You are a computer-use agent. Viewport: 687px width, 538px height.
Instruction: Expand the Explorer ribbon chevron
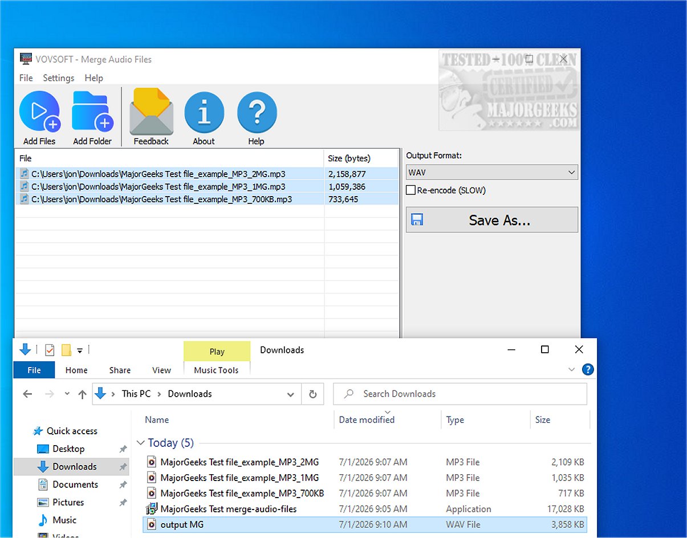coord(572,369)
